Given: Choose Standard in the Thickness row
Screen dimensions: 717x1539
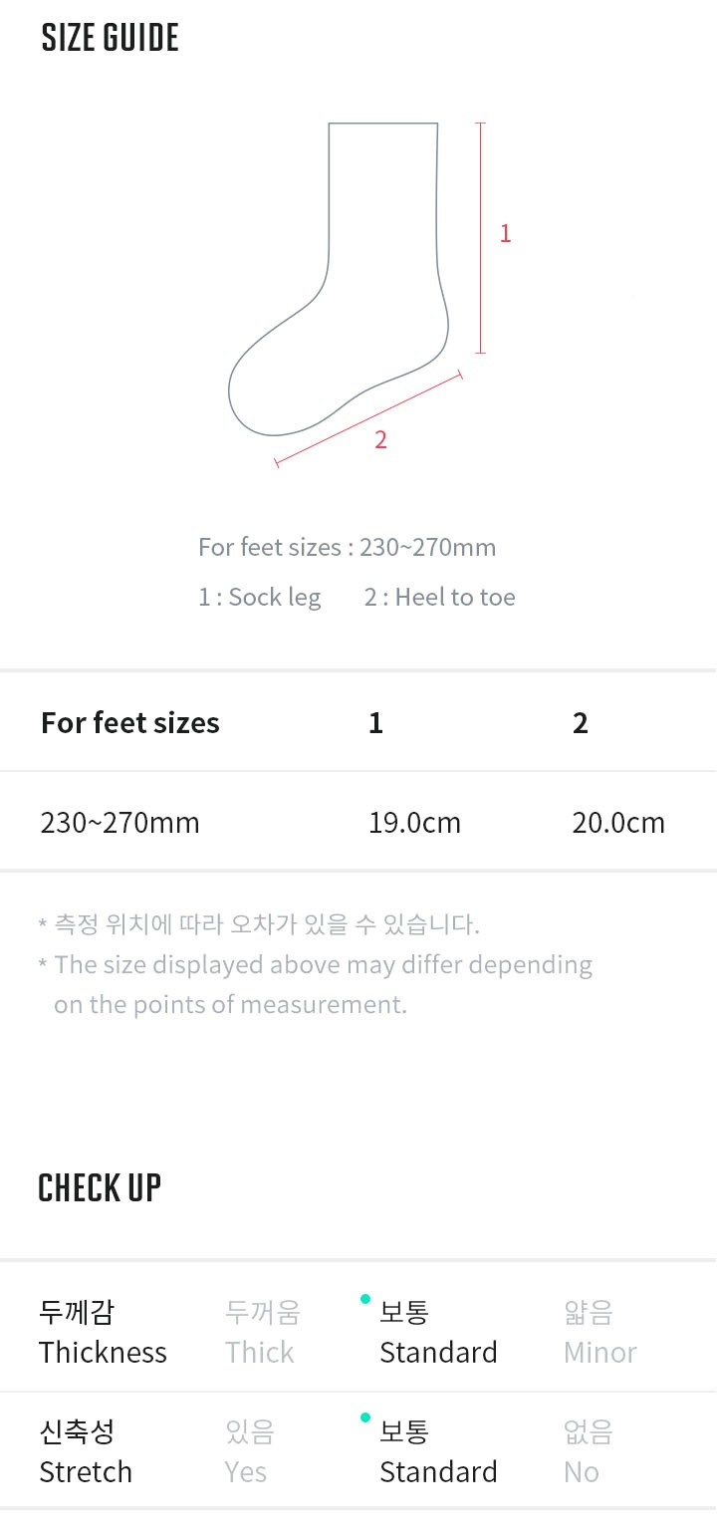Looking at the screenshot, I should [438, 1332].
